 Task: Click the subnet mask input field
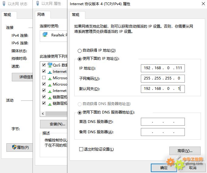coord(163,78)
